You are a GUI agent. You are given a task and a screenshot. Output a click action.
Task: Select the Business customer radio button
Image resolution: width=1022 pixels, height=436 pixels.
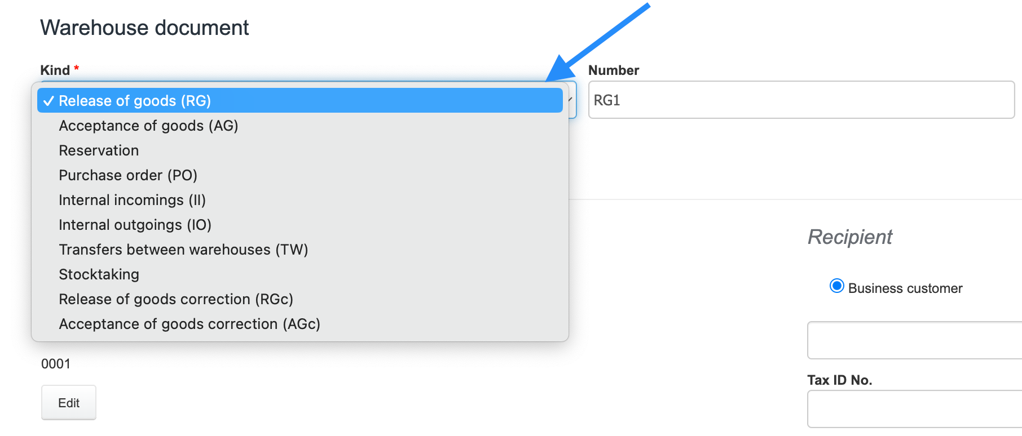pos(837,286)
